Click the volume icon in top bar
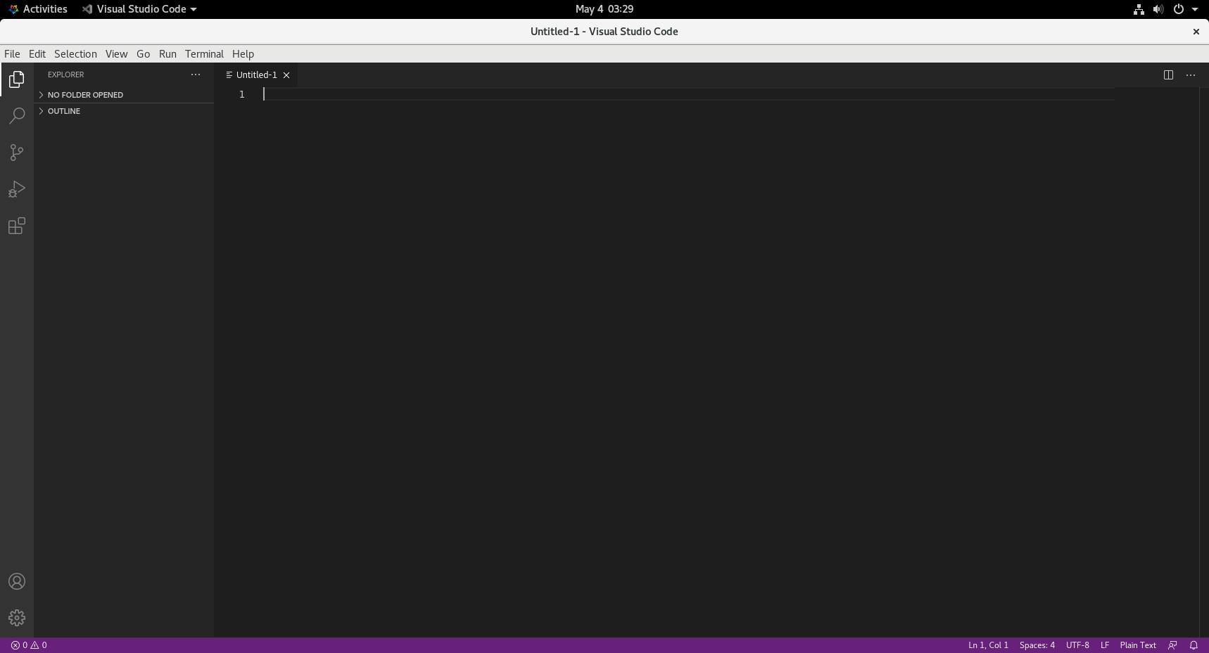Screen dimensions: 1209x653 click(1158, 9)
